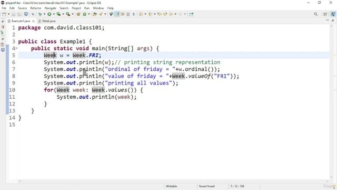Click the Writable status bar entry
This screenshot has height=190, width=337.
[x=171, y=186]
